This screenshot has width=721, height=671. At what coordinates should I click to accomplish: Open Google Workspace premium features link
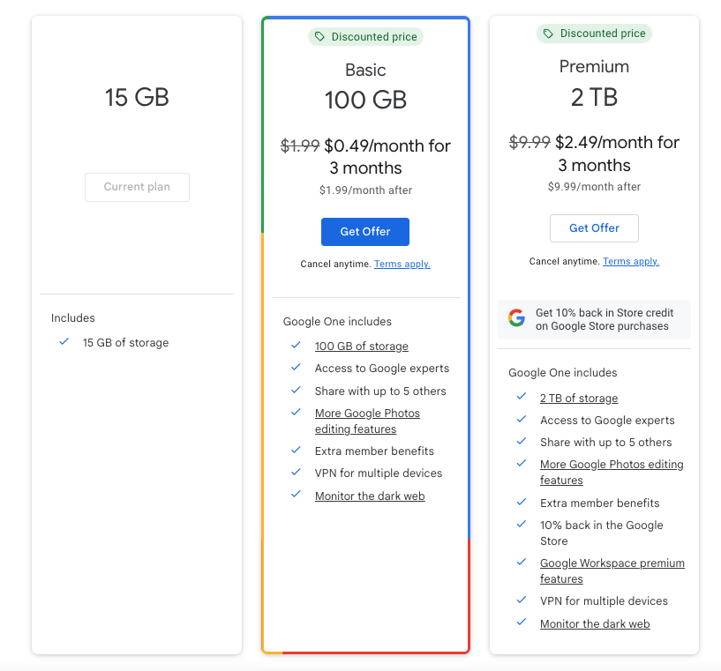pos(612,571)
